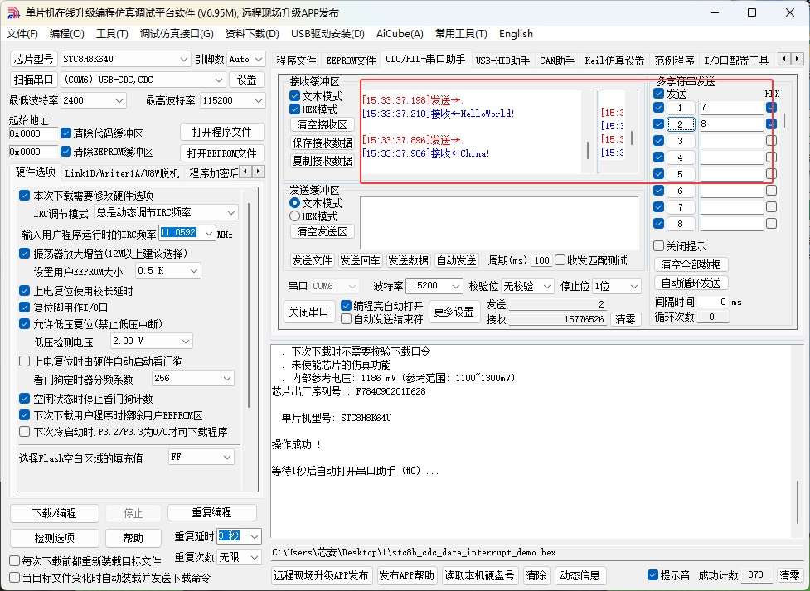810x591 pixels.
Task: Click the 检测选项 button
Action: point(54,538)
